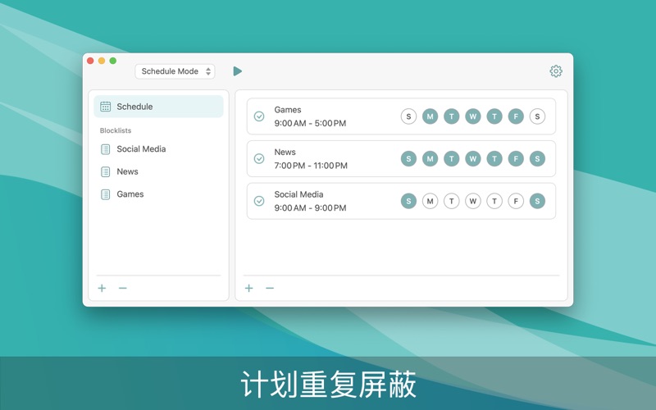
Task: Open the Schedule Mode dropdown
Action: 175,71
